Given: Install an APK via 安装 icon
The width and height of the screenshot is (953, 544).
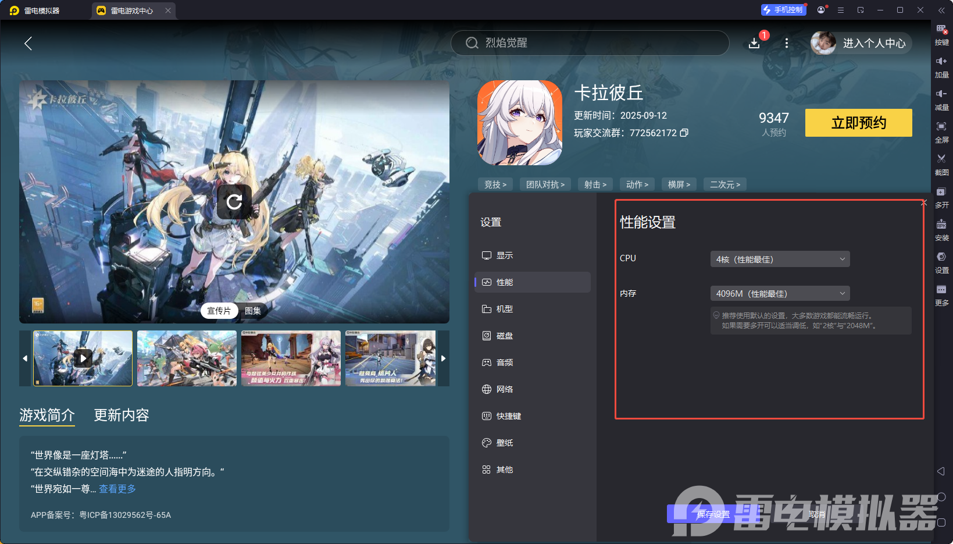Looking at the screenshot, I should pos(942,229).
